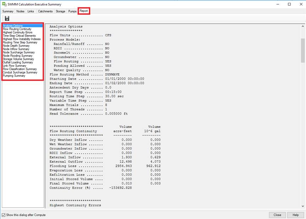The width and height of the screenshot is (306, 219).
Task: Select the Links tab
Action: [x=30, y=11]
